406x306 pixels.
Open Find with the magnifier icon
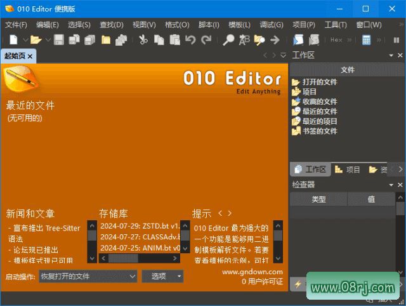point(228,40)
